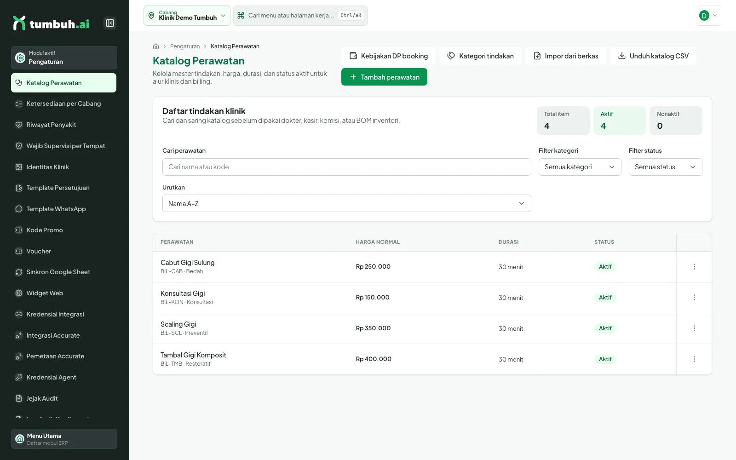
Task: Click Pengaturan breadcrumb link
Action: tap(185, 46)
